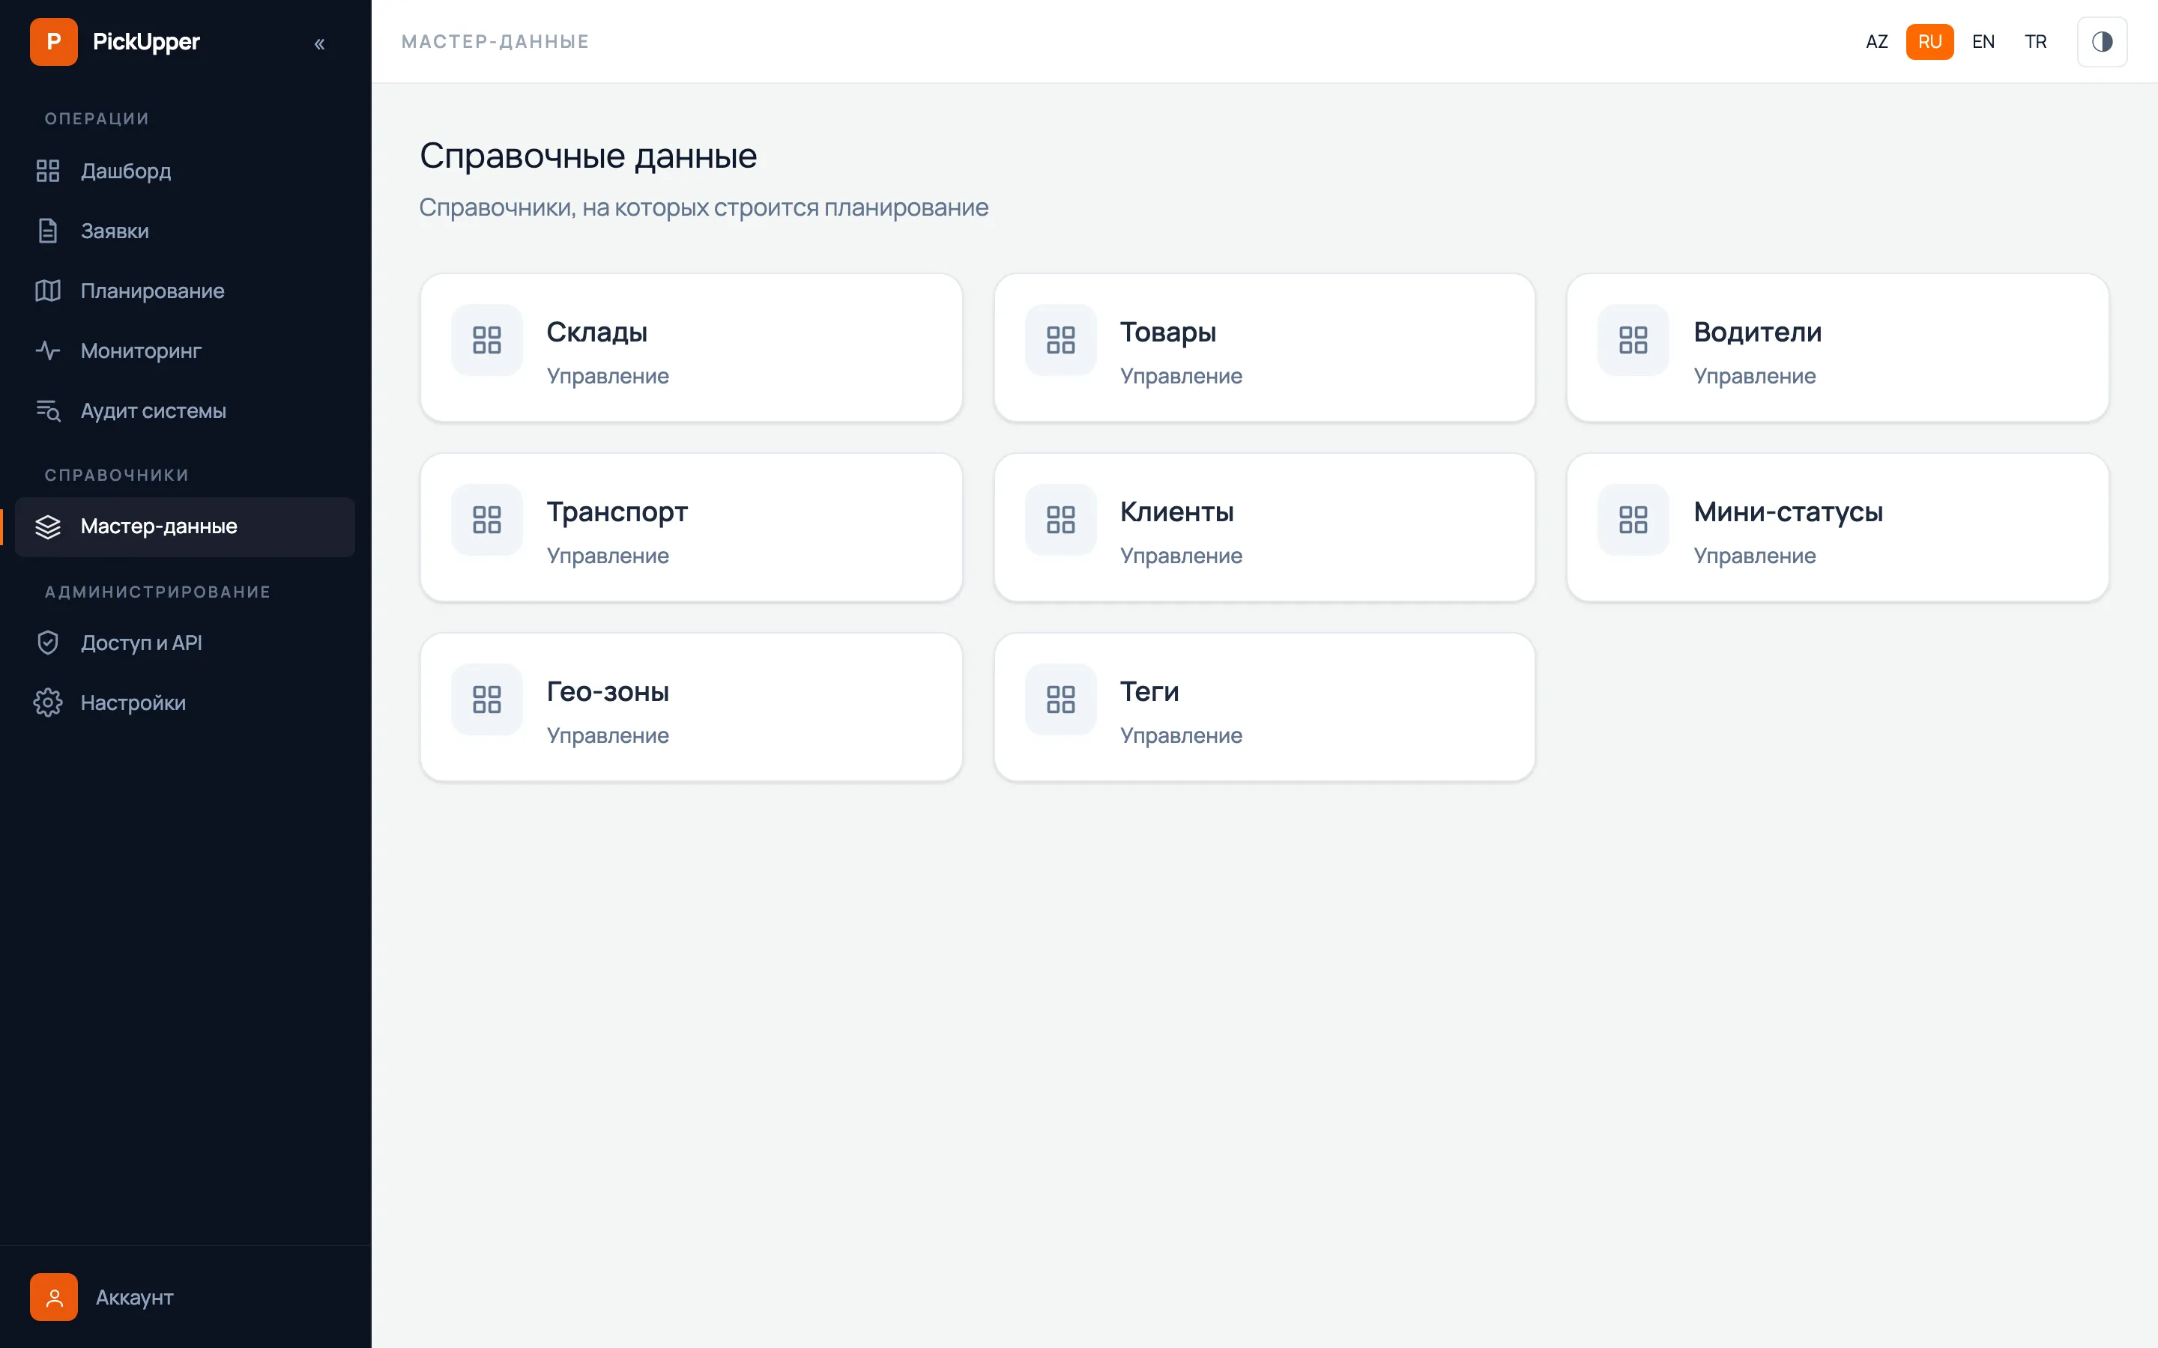Click the orange PickUpper logo icon
Viewport: 2158px width, 1348px height.
53,42
